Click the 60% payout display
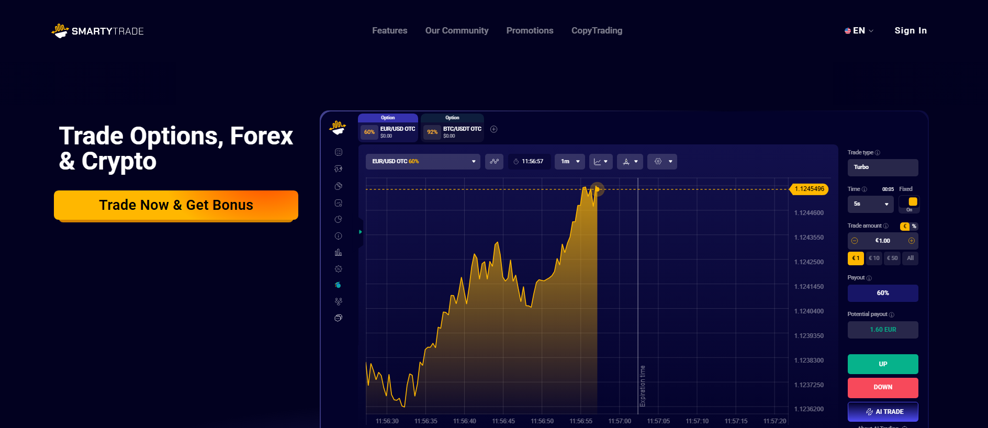Image resolution: width=988 pixels, height=428 pixels. (x=883, y=293)
